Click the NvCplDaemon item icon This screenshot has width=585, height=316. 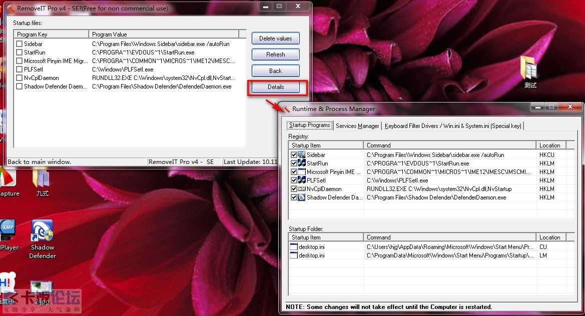point(302,189)
